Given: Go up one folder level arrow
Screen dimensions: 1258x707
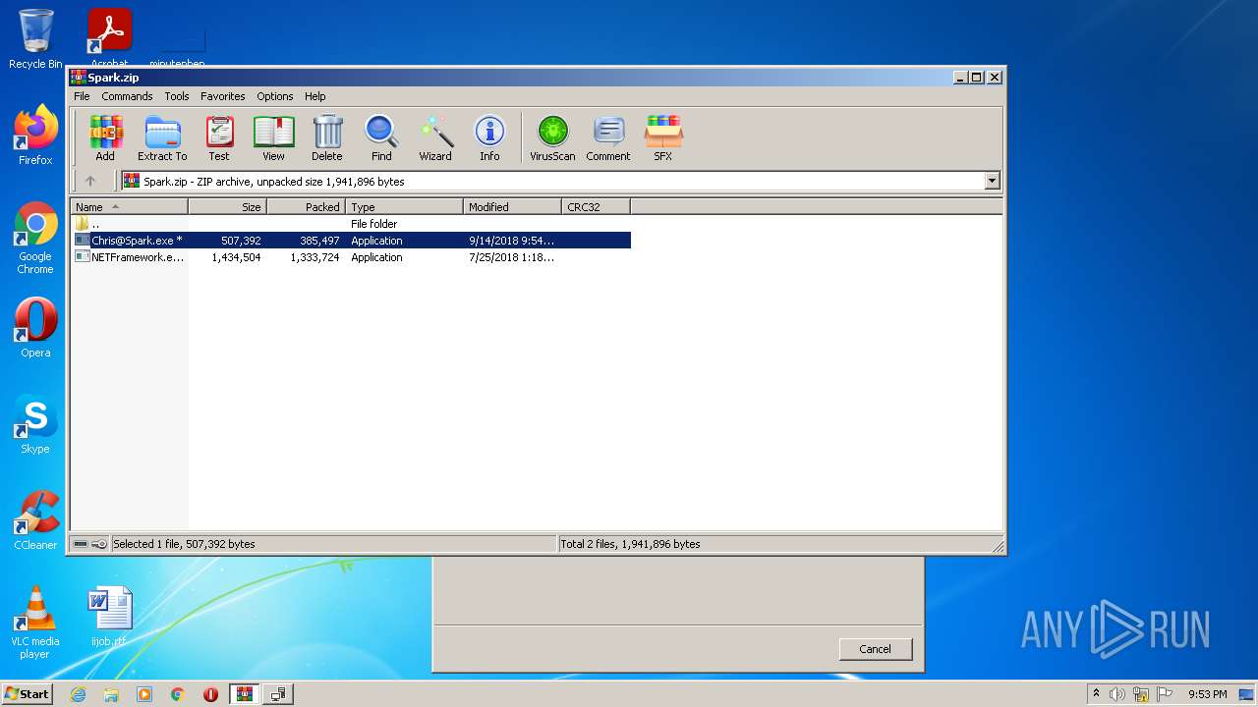Looking at the screenshot, I should pyautogui.click(x=90, y=181).
